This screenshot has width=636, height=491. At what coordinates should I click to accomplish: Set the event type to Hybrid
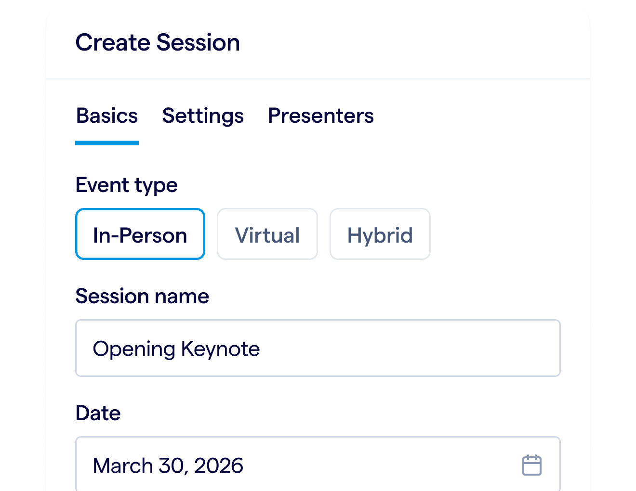(380, 234)
